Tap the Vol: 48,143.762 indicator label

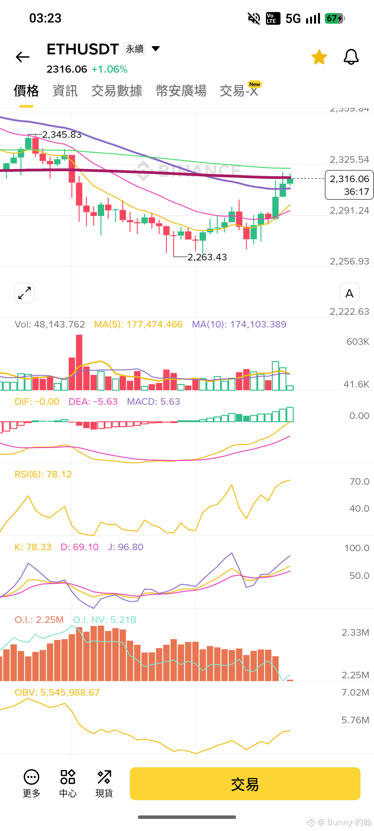click(50, 324)
